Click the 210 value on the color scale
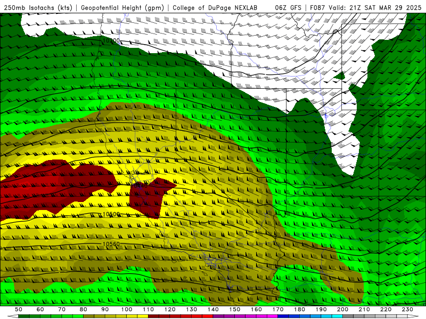Viewport: 426px width, 319px height. tap(364, 309)
